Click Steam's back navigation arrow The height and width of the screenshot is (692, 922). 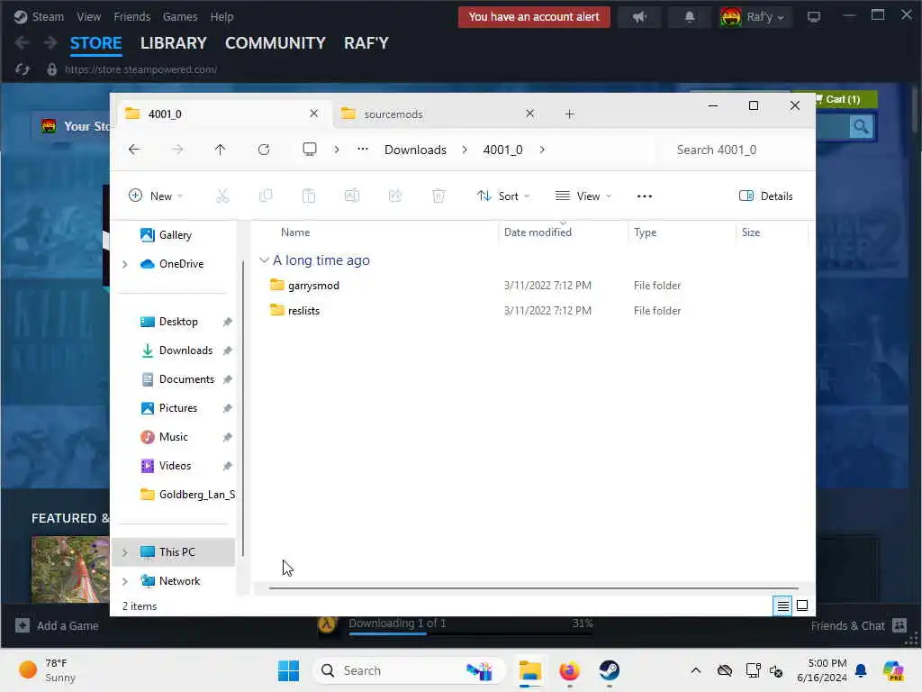coord(22,43)
